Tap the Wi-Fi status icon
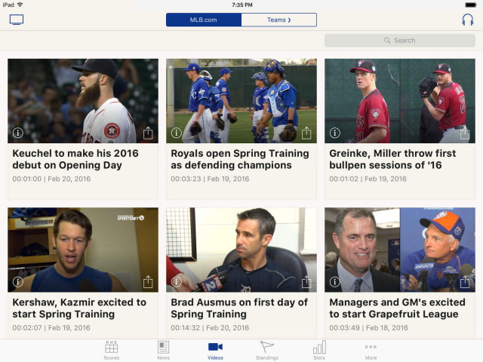 [20, 5]
